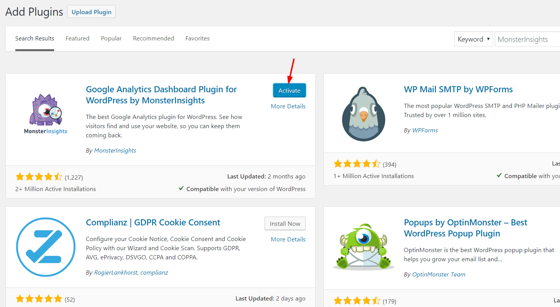Open Popups by OptinMonster title link
The image size is (560, 307).
point(466,228)
